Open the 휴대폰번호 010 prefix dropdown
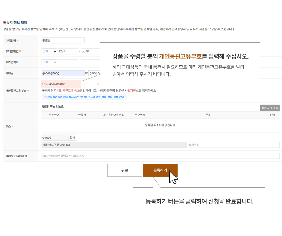The height and width of the screenshot is (236, 282). pos(49,51)
